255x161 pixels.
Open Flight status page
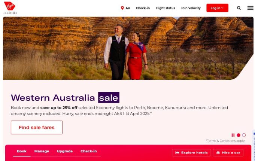coord(165,8)
